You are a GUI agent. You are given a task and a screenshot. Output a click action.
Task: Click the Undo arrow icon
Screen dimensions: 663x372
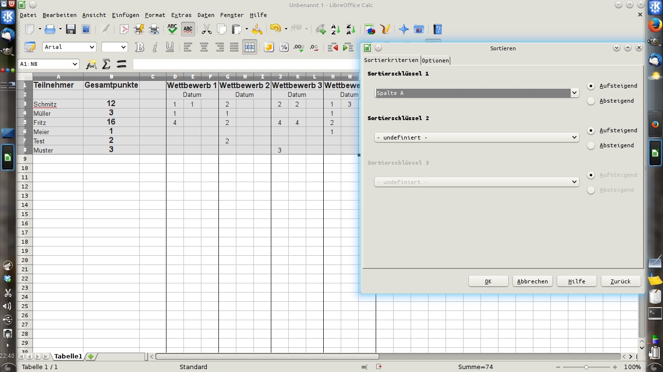coord(275,29)
